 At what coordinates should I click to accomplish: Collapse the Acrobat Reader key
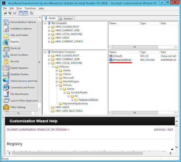click(x=64, y=93)
